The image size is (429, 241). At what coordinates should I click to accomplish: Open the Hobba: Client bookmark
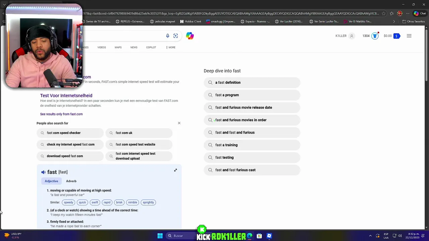point(191,21)
